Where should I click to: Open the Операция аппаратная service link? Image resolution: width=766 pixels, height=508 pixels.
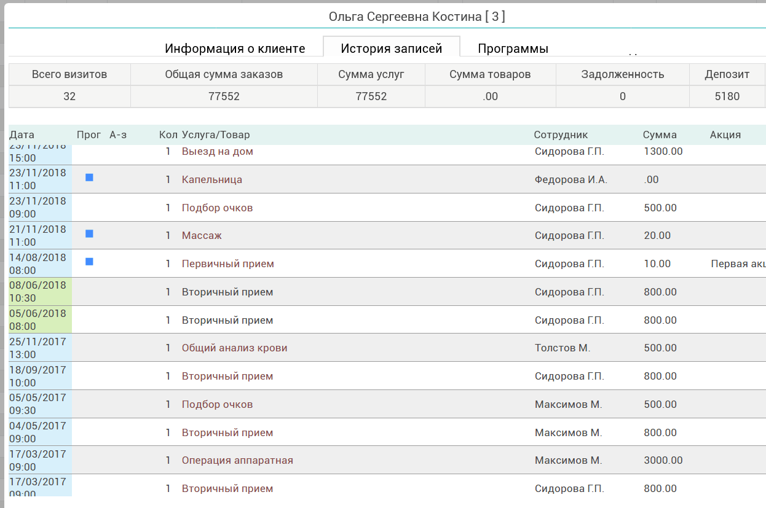tap(237, 460)
